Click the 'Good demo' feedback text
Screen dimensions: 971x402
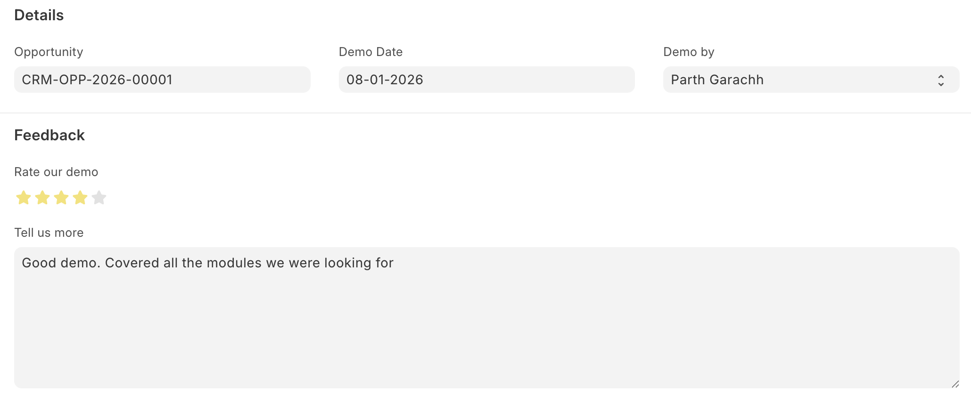click(x=207, y=263)
